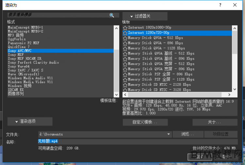
Task: Star Memory Stick SD NTSC - 3128 Kbps
Action: 125,90
